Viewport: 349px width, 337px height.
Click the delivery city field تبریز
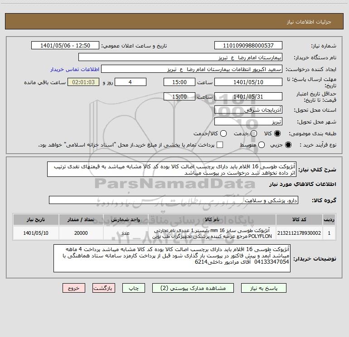click(248, 122)
